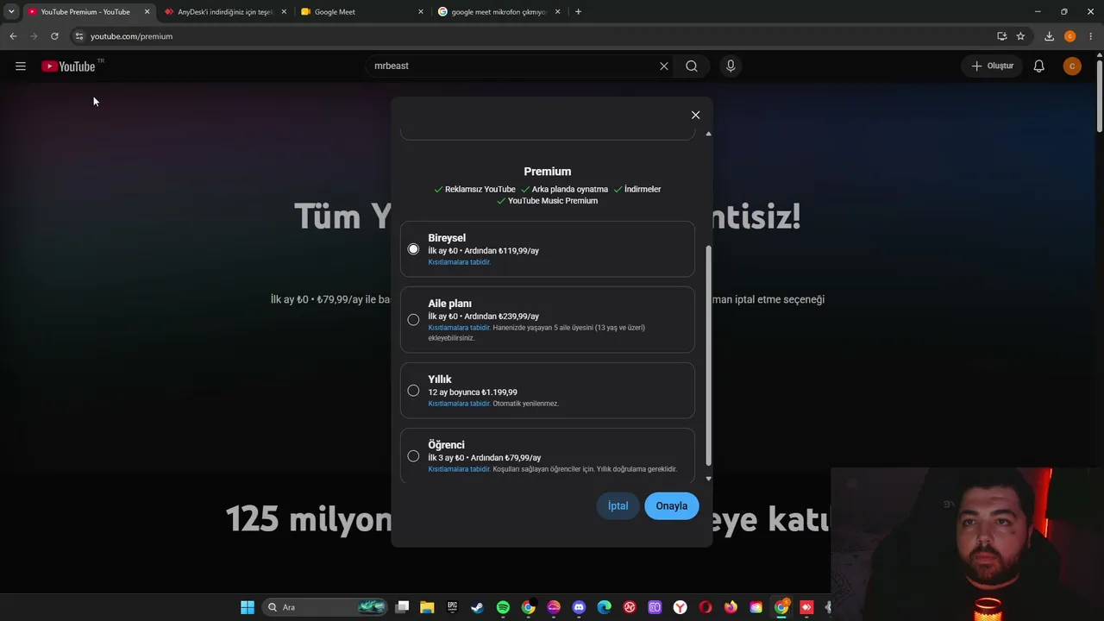View site information for youtube.com
This screenshot has height=621, width=1104.
point(78,36)
